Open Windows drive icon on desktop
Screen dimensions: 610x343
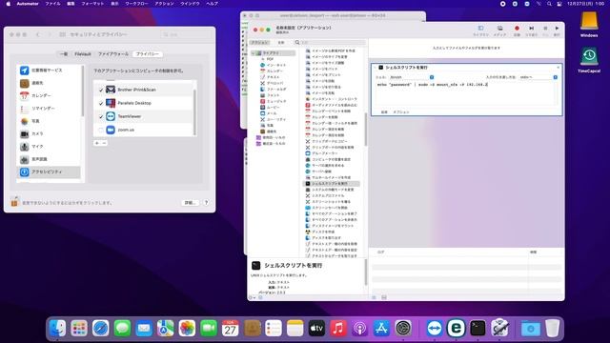(x=589, y=22)
